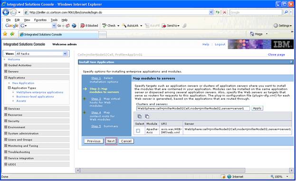The image size is (296, 181).
Task: Click the Close page link
Action: pyautogui.click(x=276, y=55)
